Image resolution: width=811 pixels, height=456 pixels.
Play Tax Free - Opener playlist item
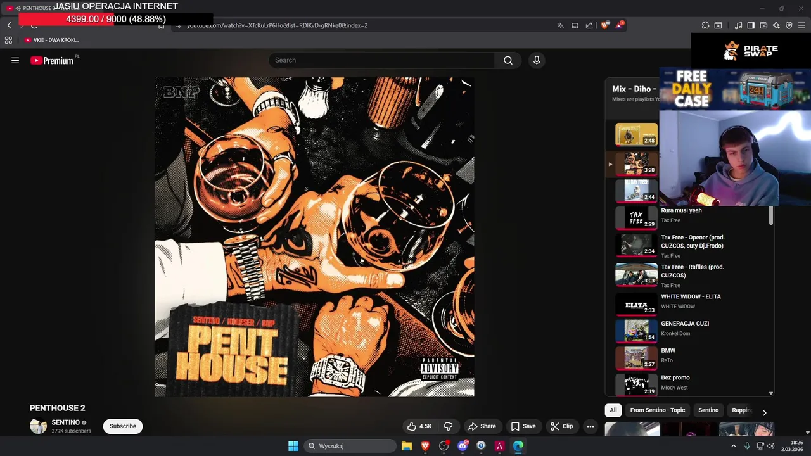(x=691, y=244)
